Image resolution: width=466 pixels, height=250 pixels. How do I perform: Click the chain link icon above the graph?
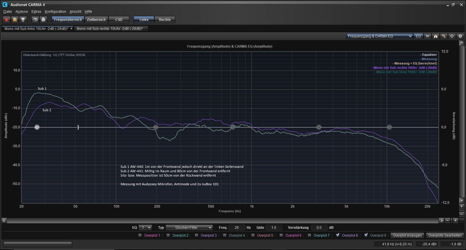[428, 36]
